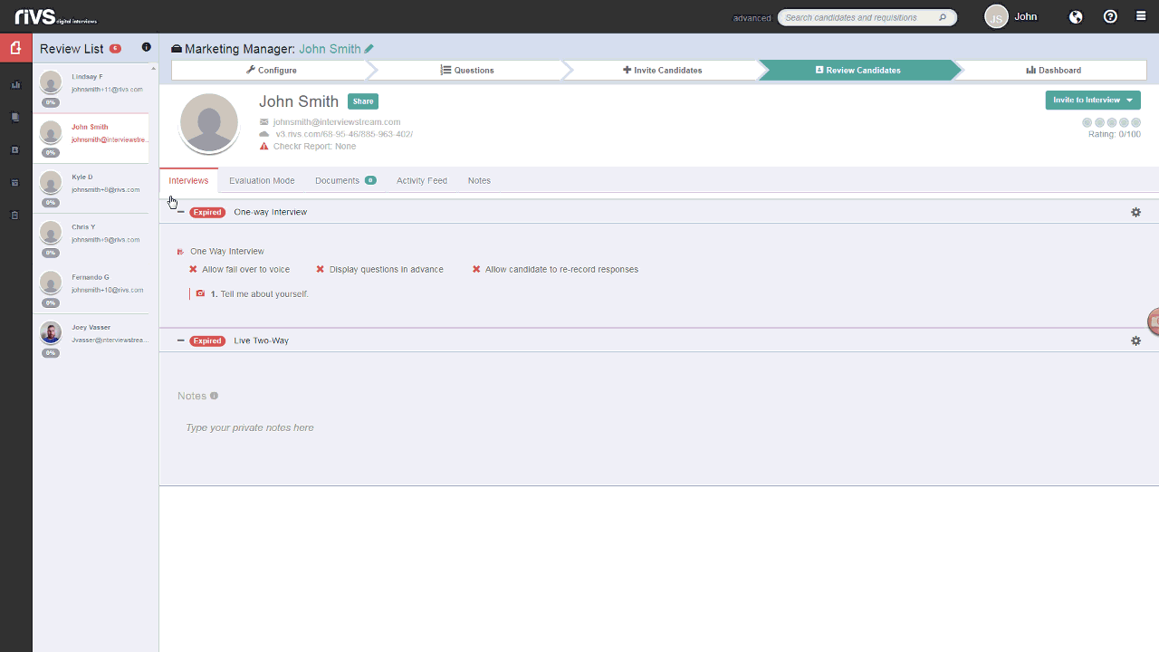
Task: Open One-way Interview gear settings
Action: [1135, 212]
